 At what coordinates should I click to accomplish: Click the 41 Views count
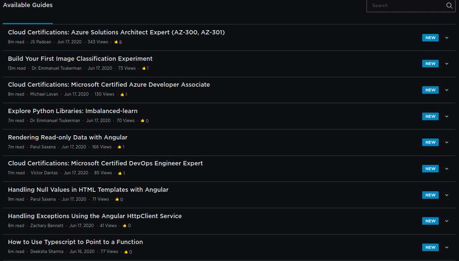[x=108, y=225]
